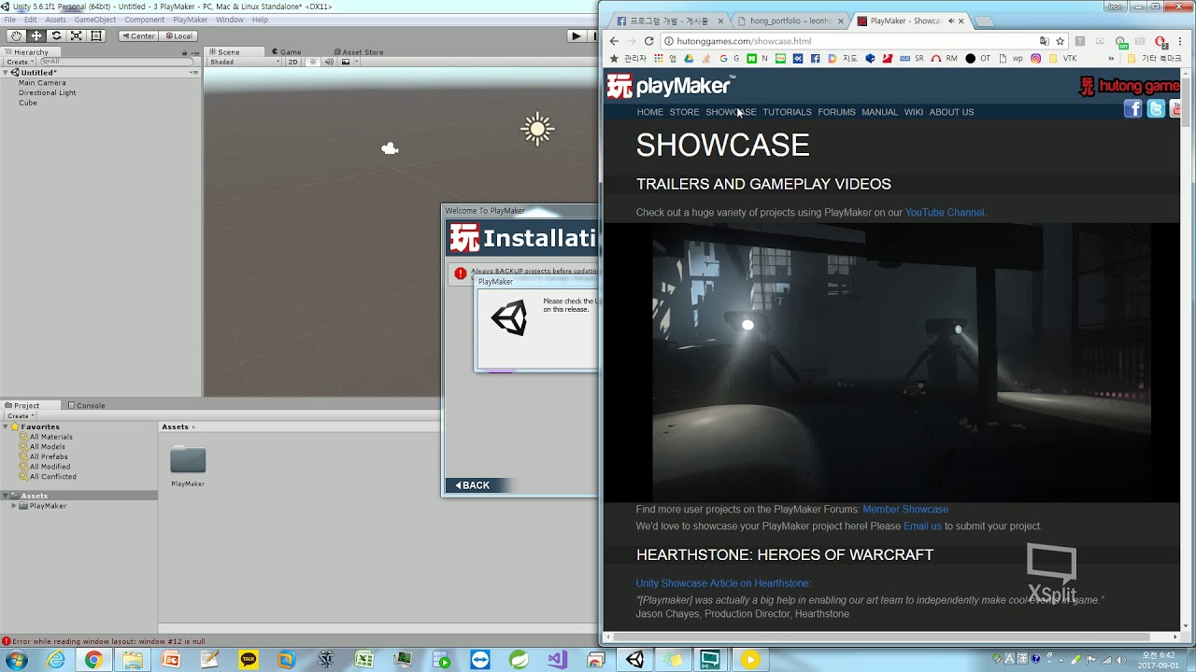
Task: Open the Unity Assets menu
Action: coord(55,20)
